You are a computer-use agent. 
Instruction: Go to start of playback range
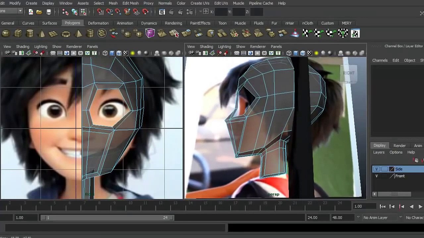(383, 207)
